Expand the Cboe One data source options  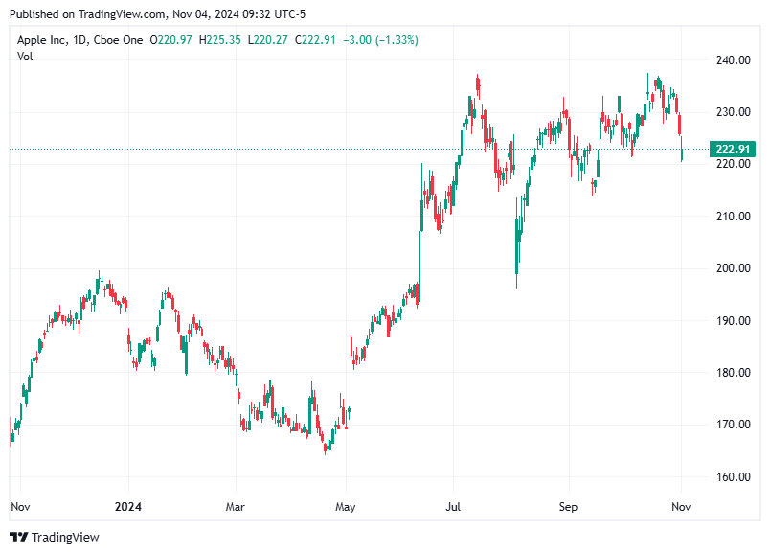pyautogui.click(x=118, y=41)
